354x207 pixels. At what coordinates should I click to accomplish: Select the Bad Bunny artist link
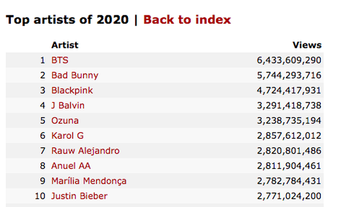click(75, 75)
